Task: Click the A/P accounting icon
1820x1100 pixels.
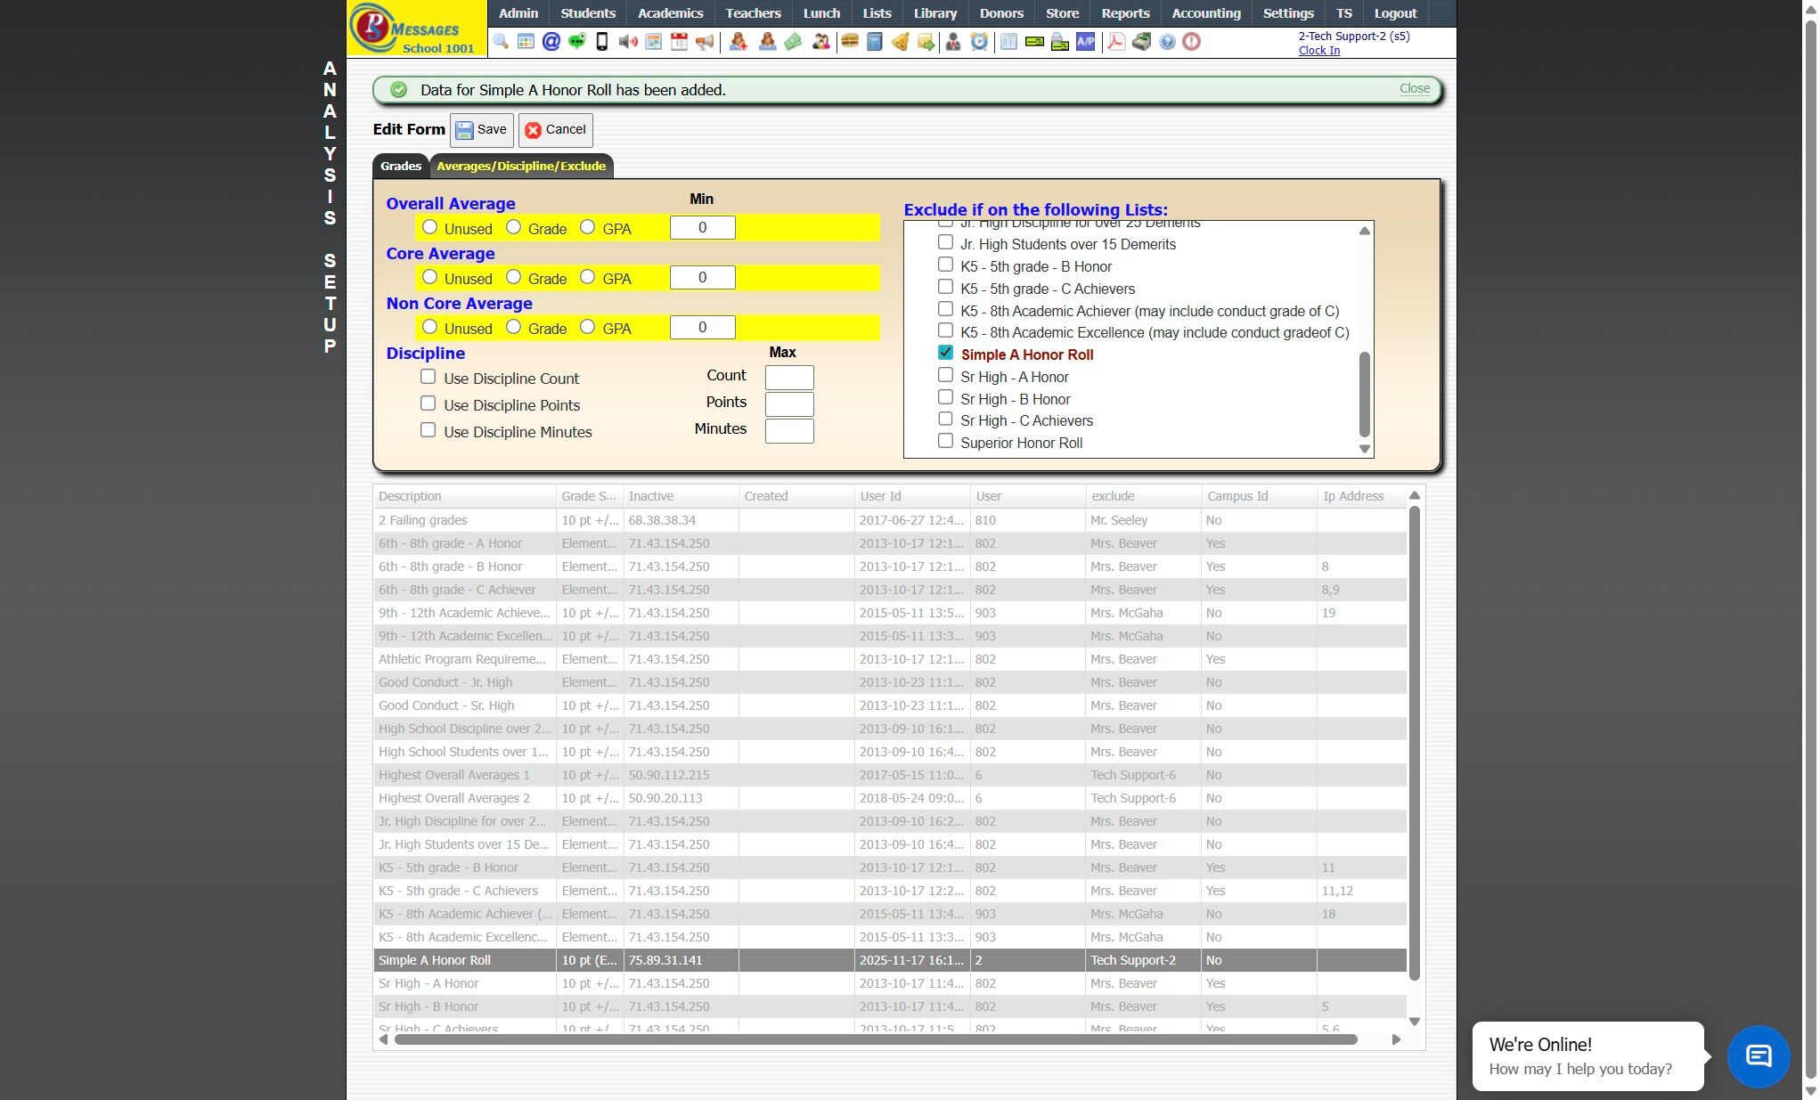Action: click(1085, 42)
